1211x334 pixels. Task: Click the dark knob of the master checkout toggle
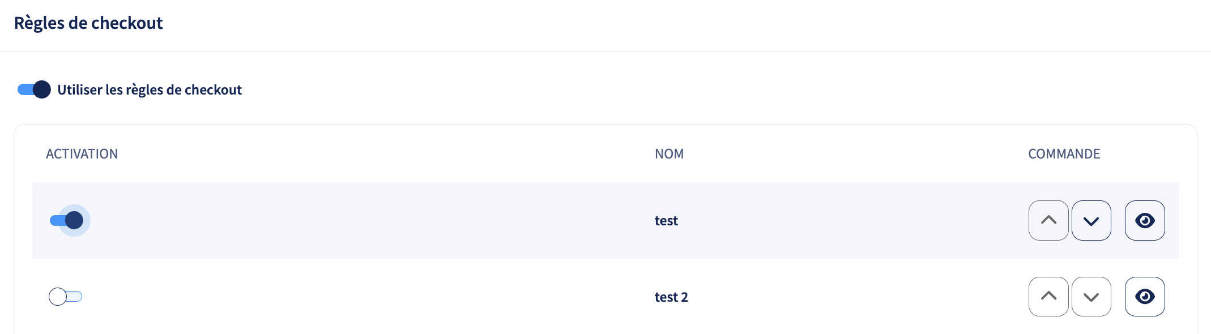(x=42, y=89)
